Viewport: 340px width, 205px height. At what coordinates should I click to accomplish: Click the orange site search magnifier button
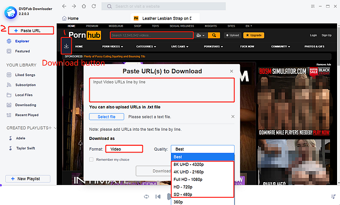214,35
